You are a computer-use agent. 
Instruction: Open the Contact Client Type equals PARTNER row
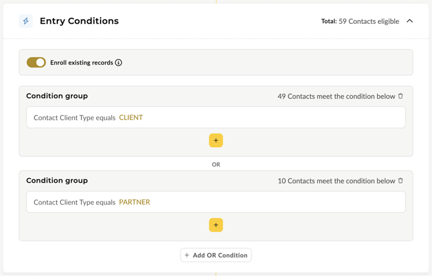[x=216, y=202]
